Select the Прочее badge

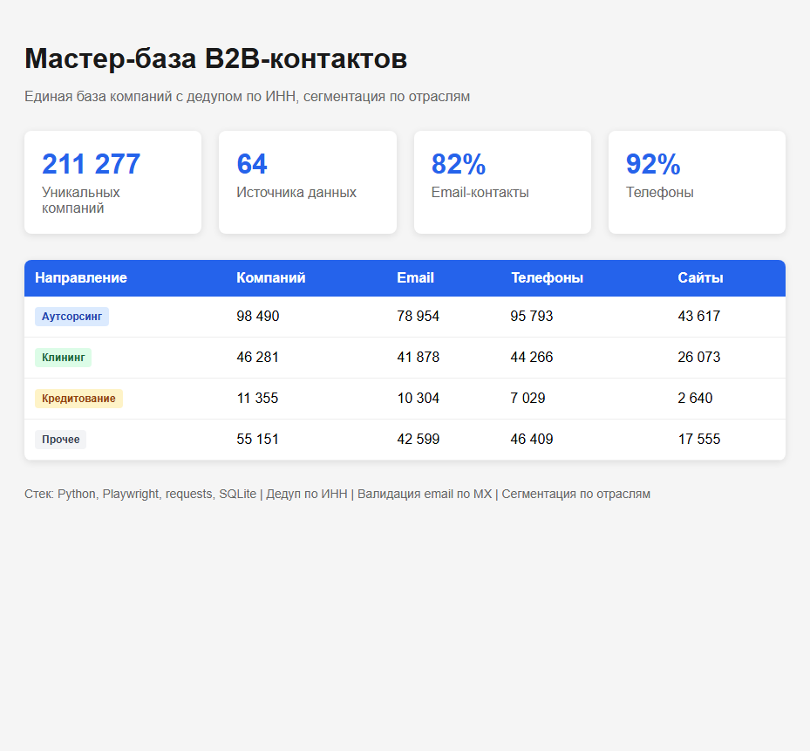(x=60, y=440)
